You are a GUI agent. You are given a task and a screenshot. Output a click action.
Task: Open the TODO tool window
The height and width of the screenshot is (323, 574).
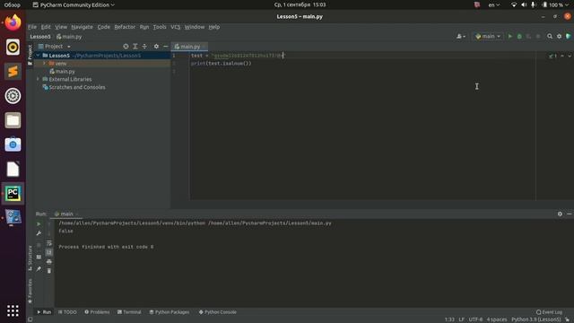[x=67, y=312]
